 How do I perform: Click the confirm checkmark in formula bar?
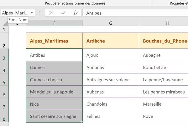[x=63, y=13]
